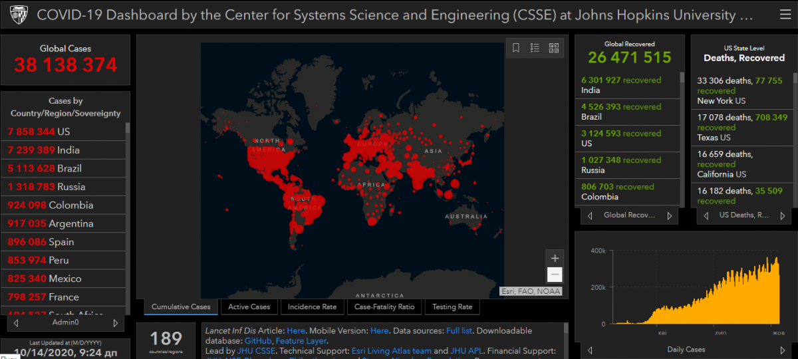Viewport: 798px width, 359px height.
Task: Switch to Active Cases tab
Action: [249, 307]
